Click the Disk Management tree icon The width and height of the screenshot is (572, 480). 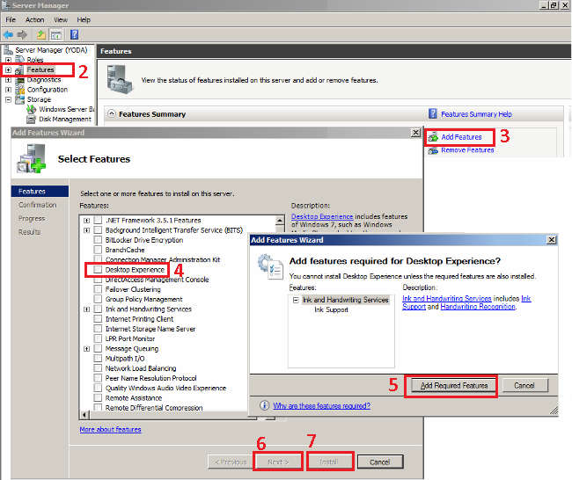click(32, 120)
